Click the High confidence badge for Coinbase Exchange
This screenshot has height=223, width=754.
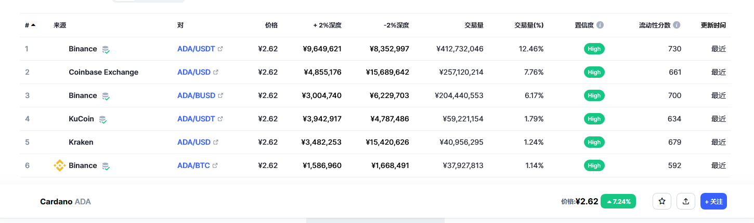point(594,72)
